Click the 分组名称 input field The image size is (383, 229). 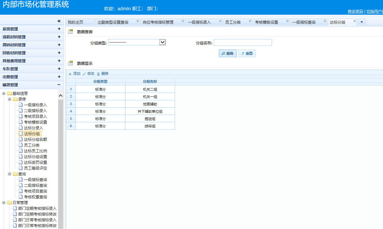tap(243, 42)
